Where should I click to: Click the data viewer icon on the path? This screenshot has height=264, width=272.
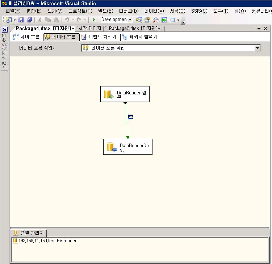point(130,117)
